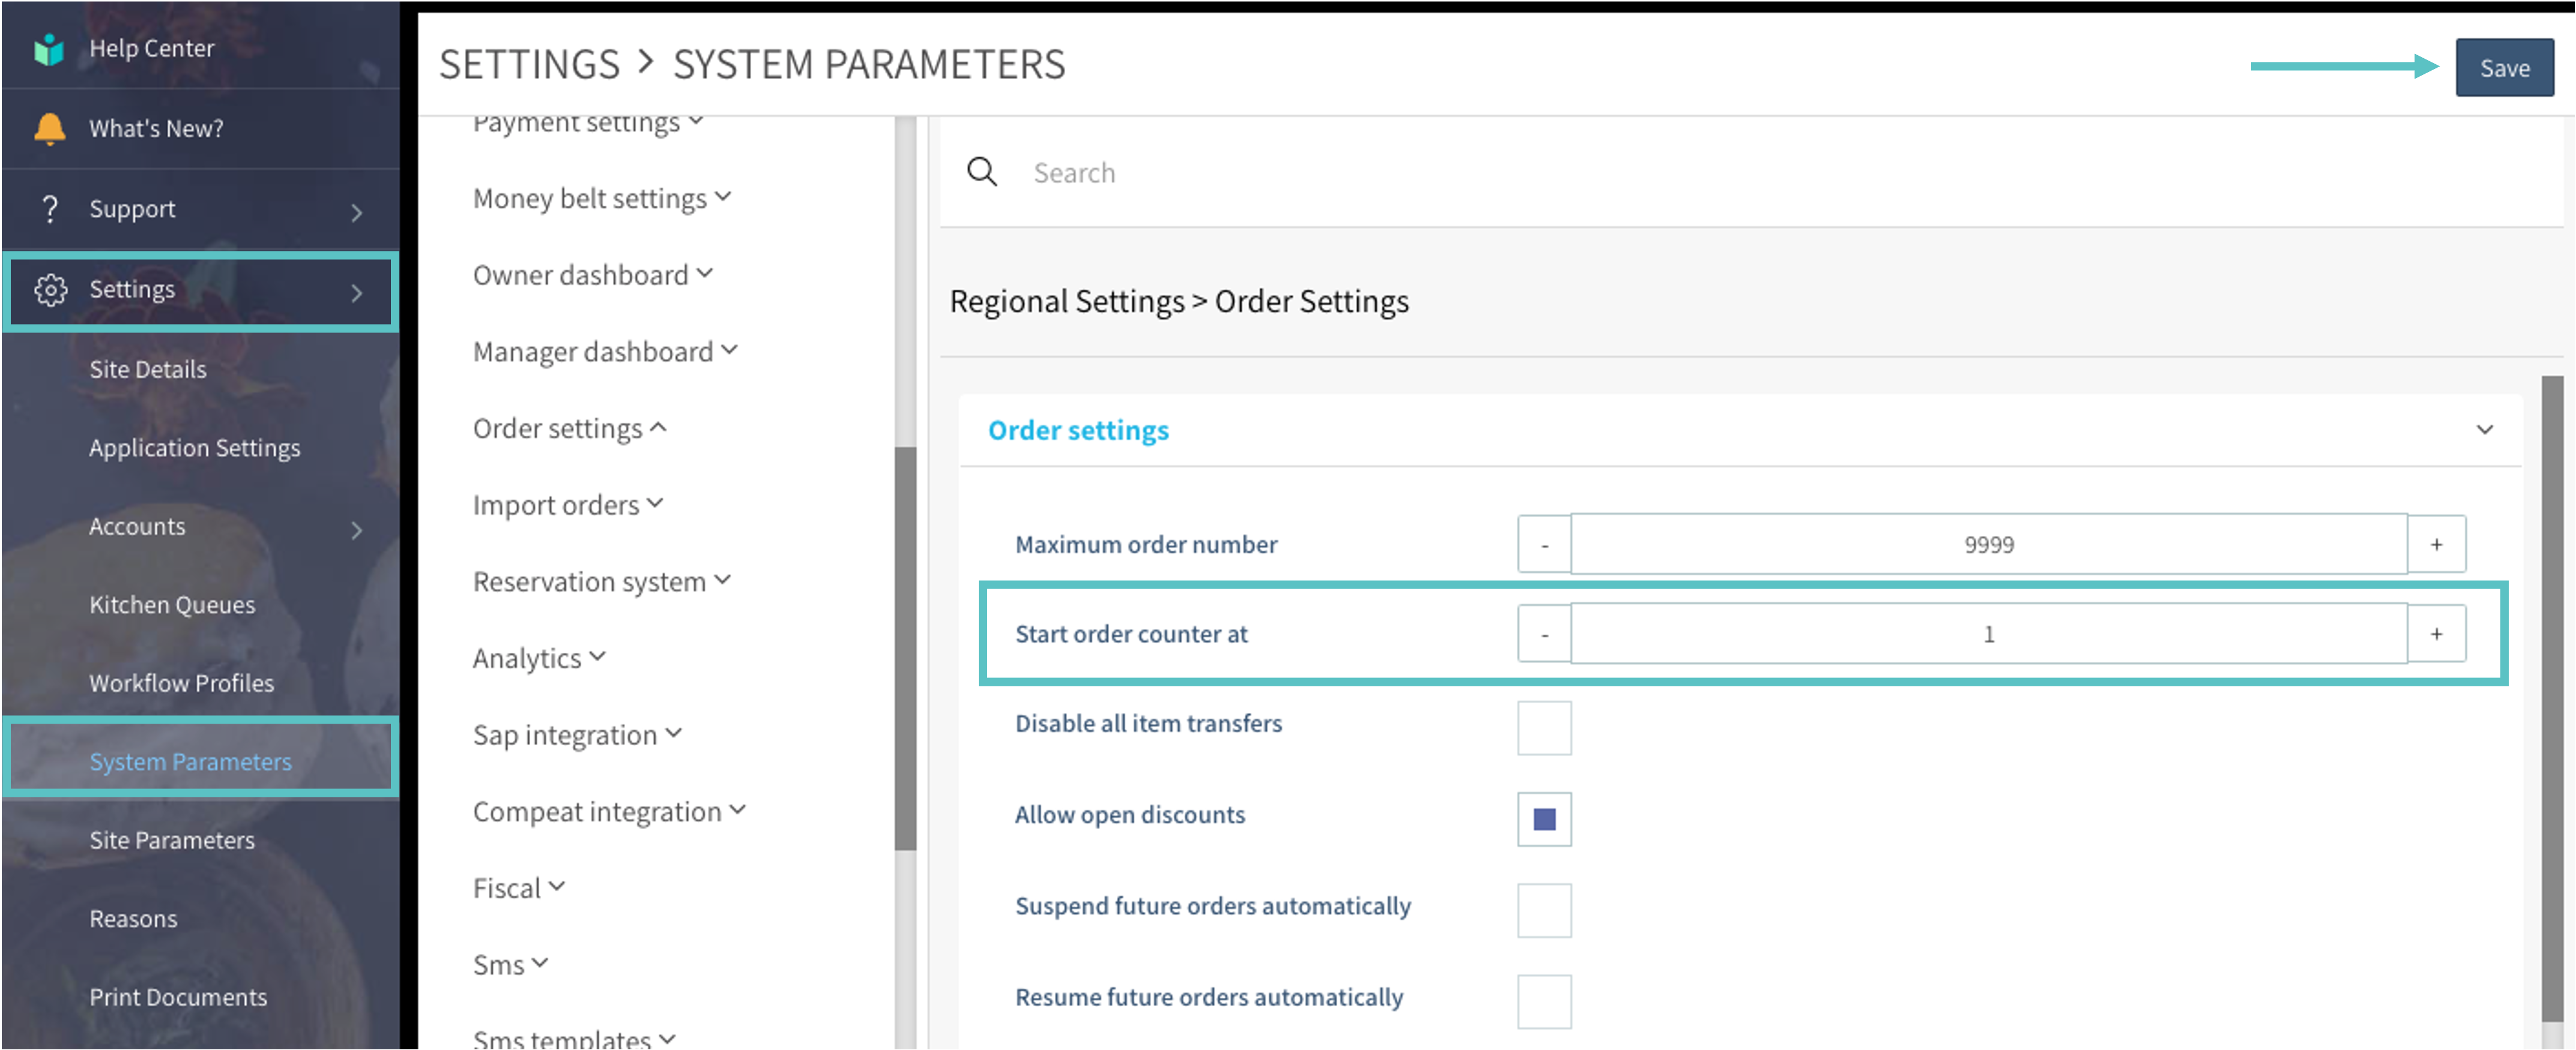The width and height of the screenshot is (2576, 1050).
Task: Click the magnifying glass search icon
Action: 981,172
